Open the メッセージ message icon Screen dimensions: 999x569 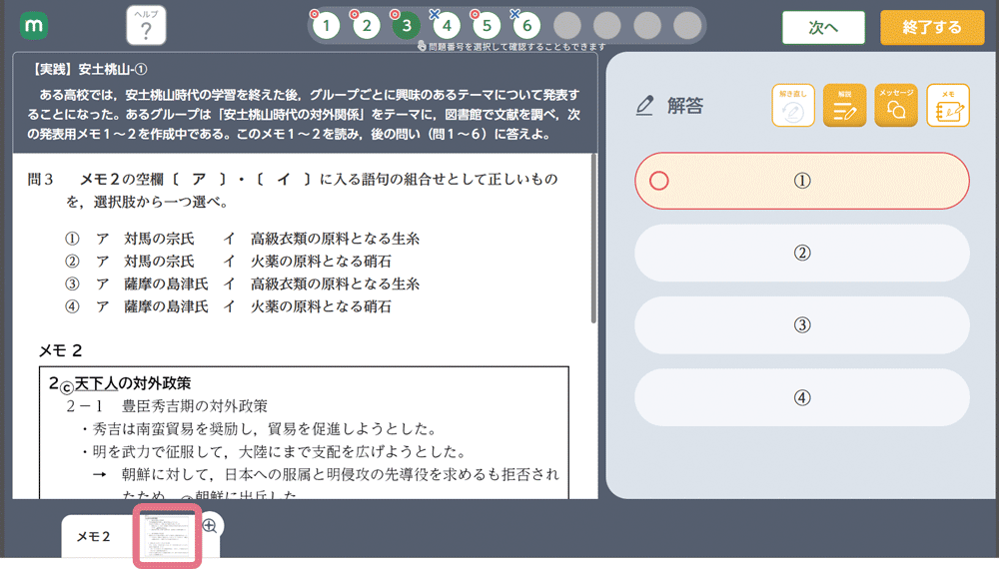pos(896,106)
